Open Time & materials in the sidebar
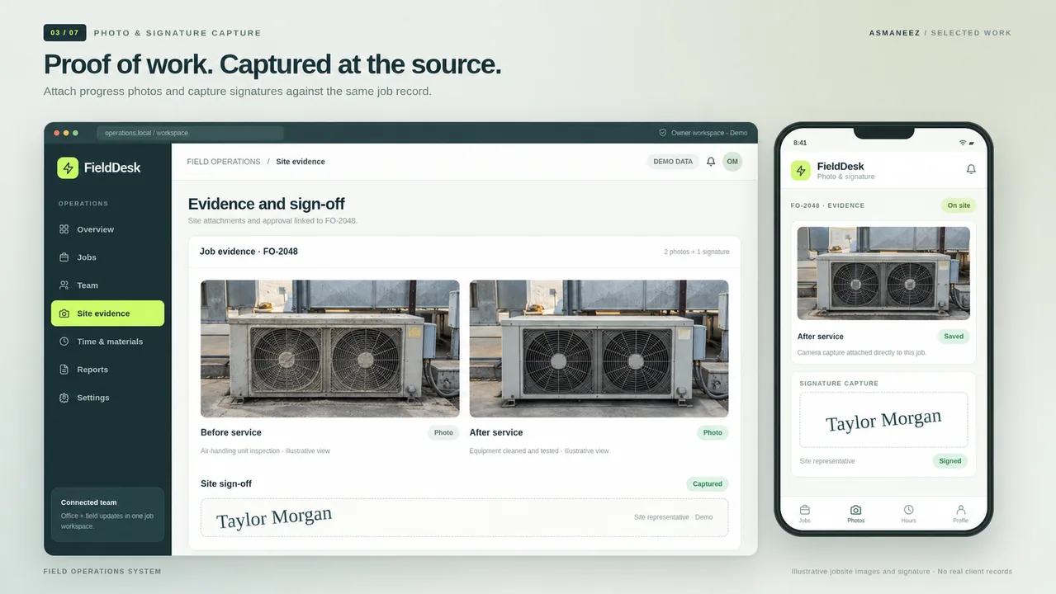Viewport: 1056px width, 594px height. click(107, 342)
